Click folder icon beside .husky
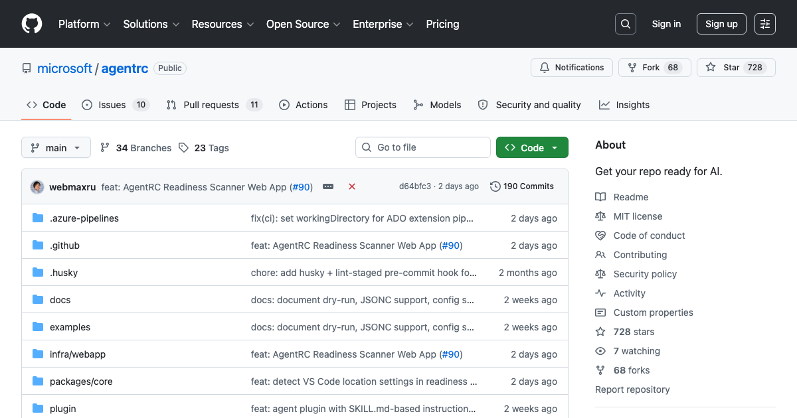Image resolution: width=797 pixels, height=418 pixels. 38,273
